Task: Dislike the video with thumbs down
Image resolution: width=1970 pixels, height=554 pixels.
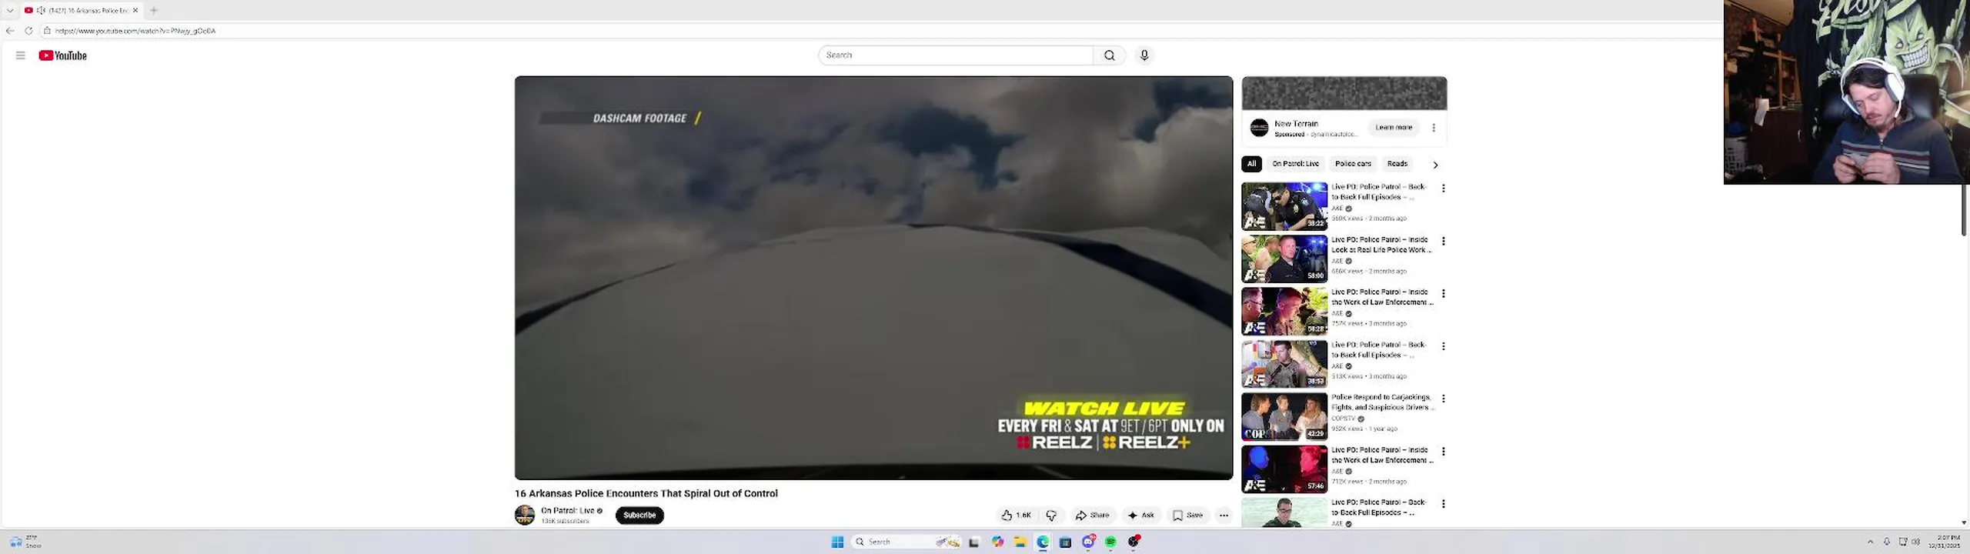Action: click(x=1051, y=516)
